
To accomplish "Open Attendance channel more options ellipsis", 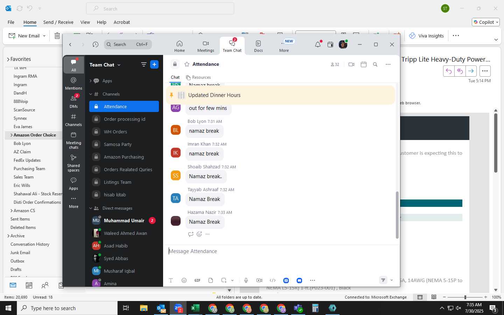I will click(388, 64).
